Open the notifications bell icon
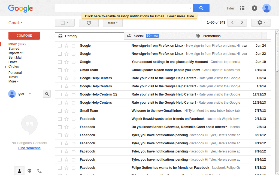Image resolution: width=279 pixels, height=175 pixels. (254, 8)
